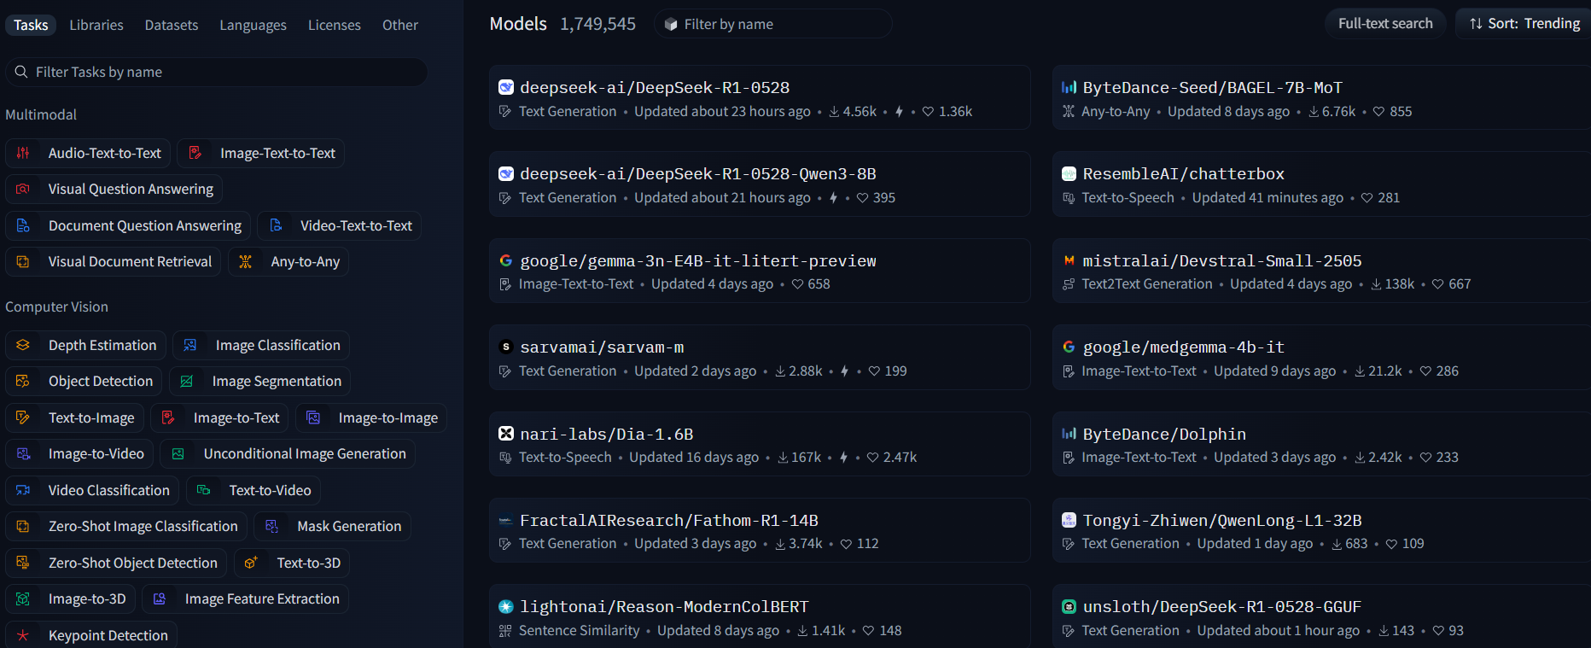
Task: Switch to the Licenses tab
Action: click(335, 25)
